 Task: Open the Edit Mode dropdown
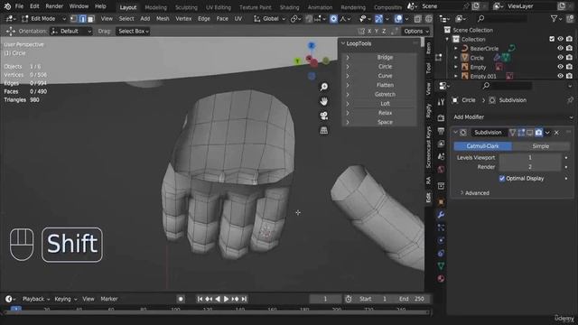point(44,19)
